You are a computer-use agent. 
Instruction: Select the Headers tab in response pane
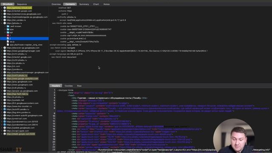(x=56, y=86)
